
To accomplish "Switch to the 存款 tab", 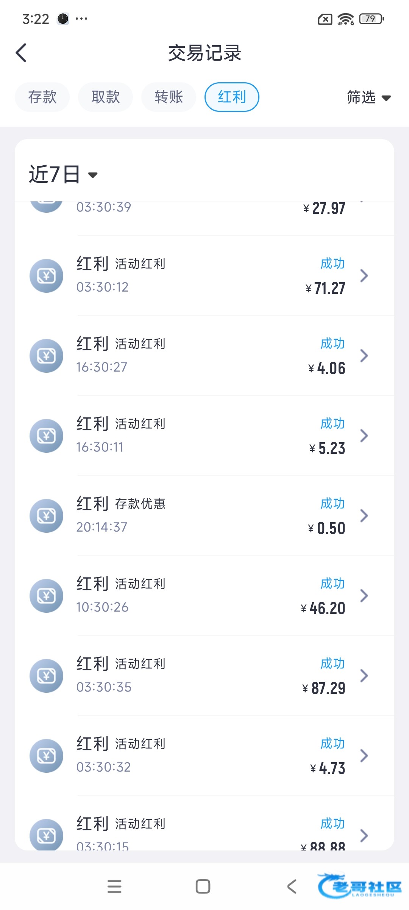I will 42,97.
